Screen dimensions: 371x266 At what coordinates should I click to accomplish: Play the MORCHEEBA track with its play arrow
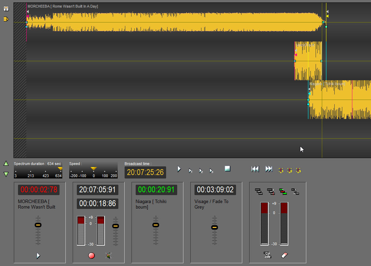point(38,256)
